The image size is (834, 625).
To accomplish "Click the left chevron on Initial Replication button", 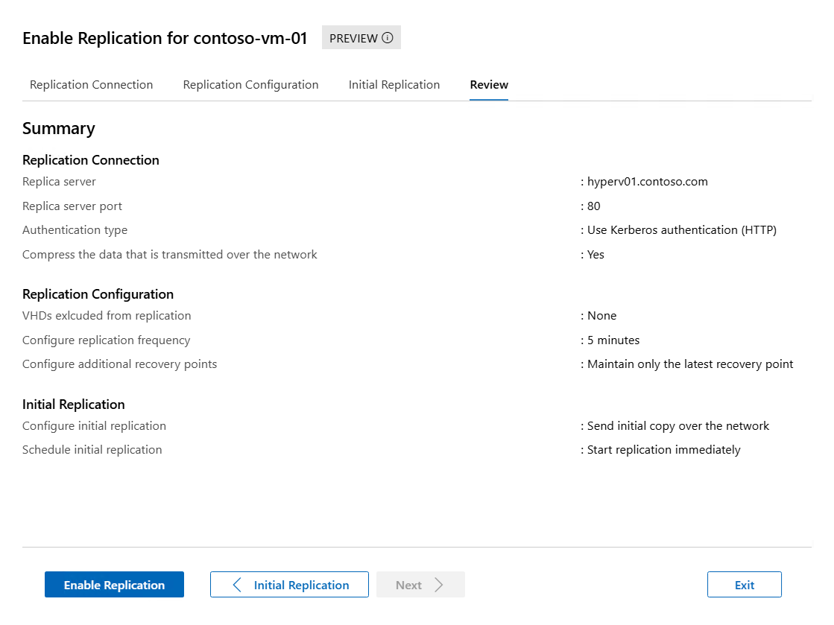I will click(x=237, y=585).
